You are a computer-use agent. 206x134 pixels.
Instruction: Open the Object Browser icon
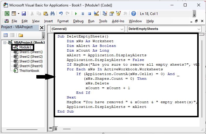pos(118,13)
